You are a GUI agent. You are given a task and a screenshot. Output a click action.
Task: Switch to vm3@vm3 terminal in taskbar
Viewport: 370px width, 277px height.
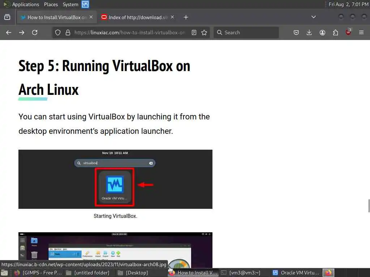241,273
